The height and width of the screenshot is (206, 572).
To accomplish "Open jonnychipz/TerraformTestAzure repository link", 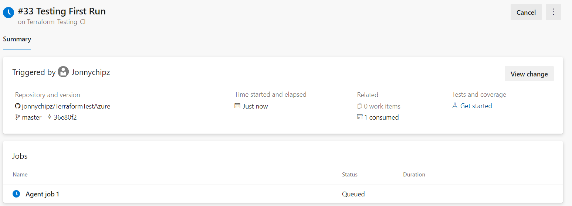I will pyautogui.click(x=66, y=106).
